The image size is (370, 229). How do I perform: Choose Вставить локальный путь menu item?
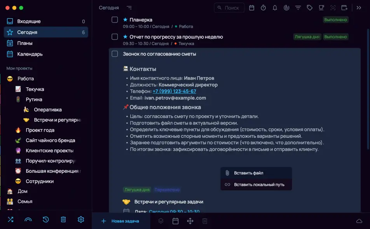click(259, 185)
